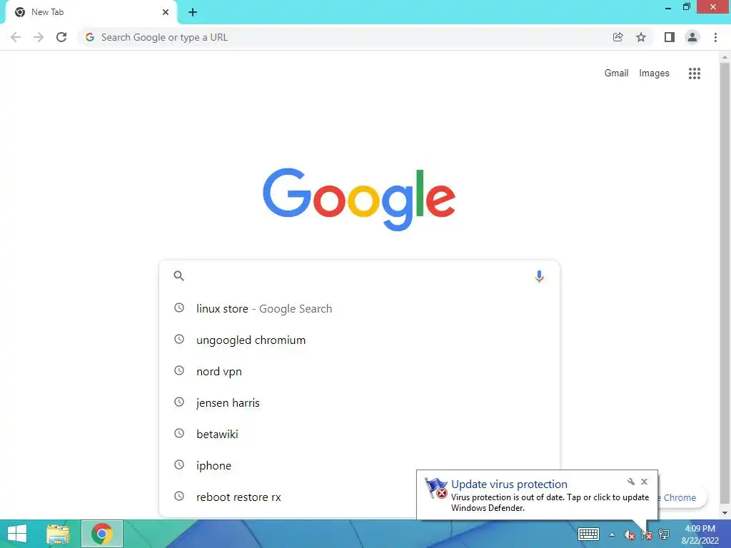Screen dimensions: 731x548
Task: Focus the Google search input field
Action: 359,276
